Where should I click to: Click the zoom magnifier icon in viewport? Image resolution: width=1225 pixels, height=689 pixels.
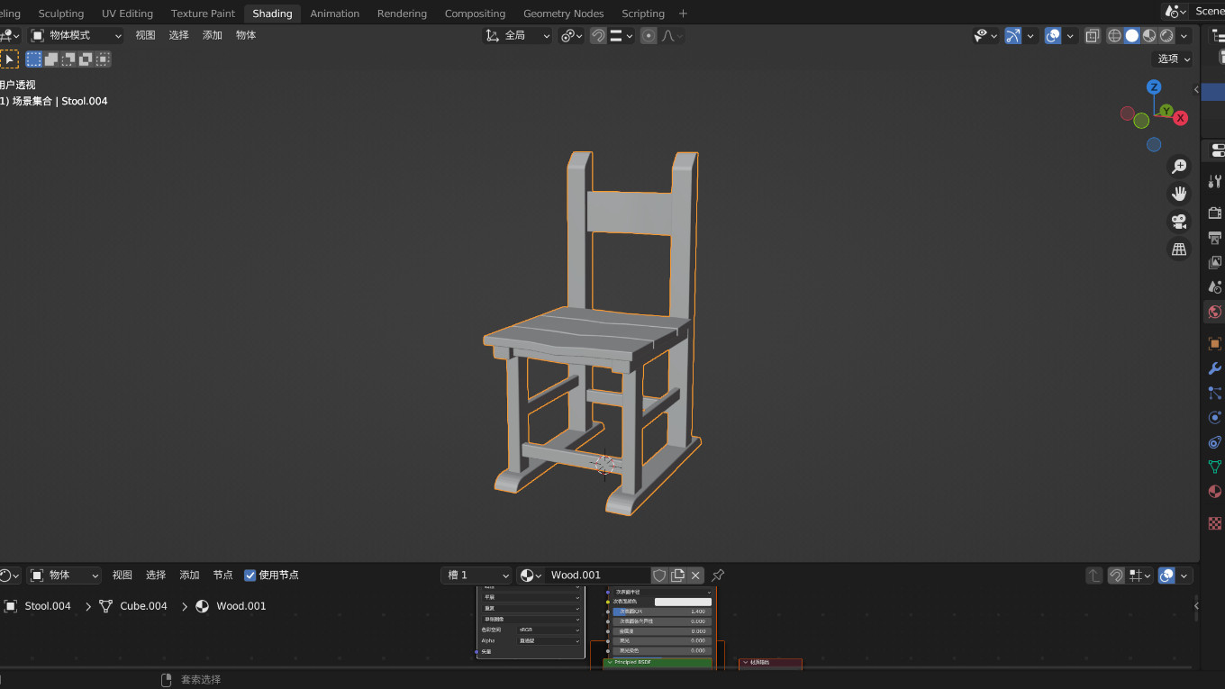coord(1178,167)
